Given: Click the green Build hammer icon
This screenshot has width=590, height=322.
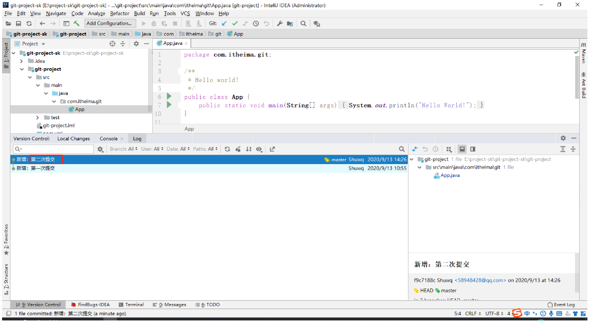Looking at the screenshot, I should pos(76,23).
